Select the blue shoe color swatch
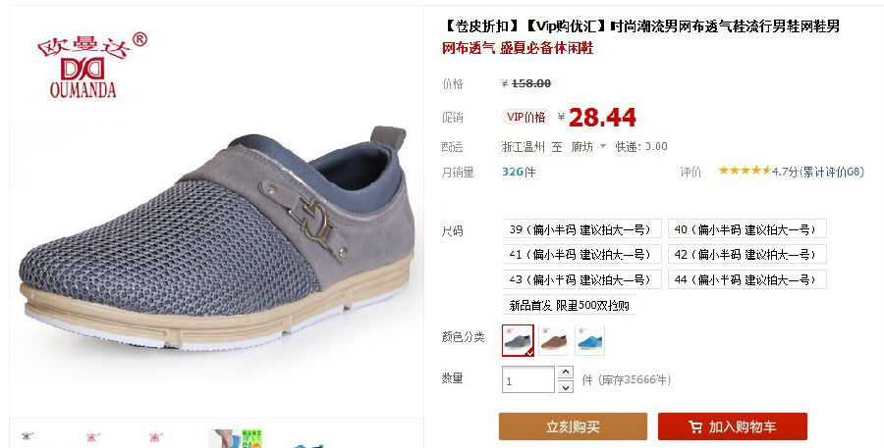Viewport: 884px width, 448px height. (x=589, y=340)
